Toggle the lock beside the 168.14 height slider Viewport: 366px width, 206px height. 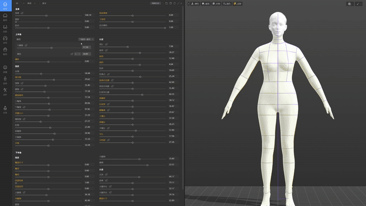22,13
